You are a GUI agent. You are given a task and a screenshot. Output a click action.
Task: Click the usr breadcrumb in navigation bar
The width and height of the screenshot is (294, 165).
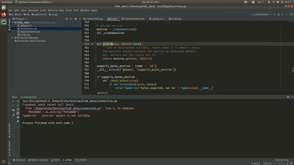click(18, 14)
